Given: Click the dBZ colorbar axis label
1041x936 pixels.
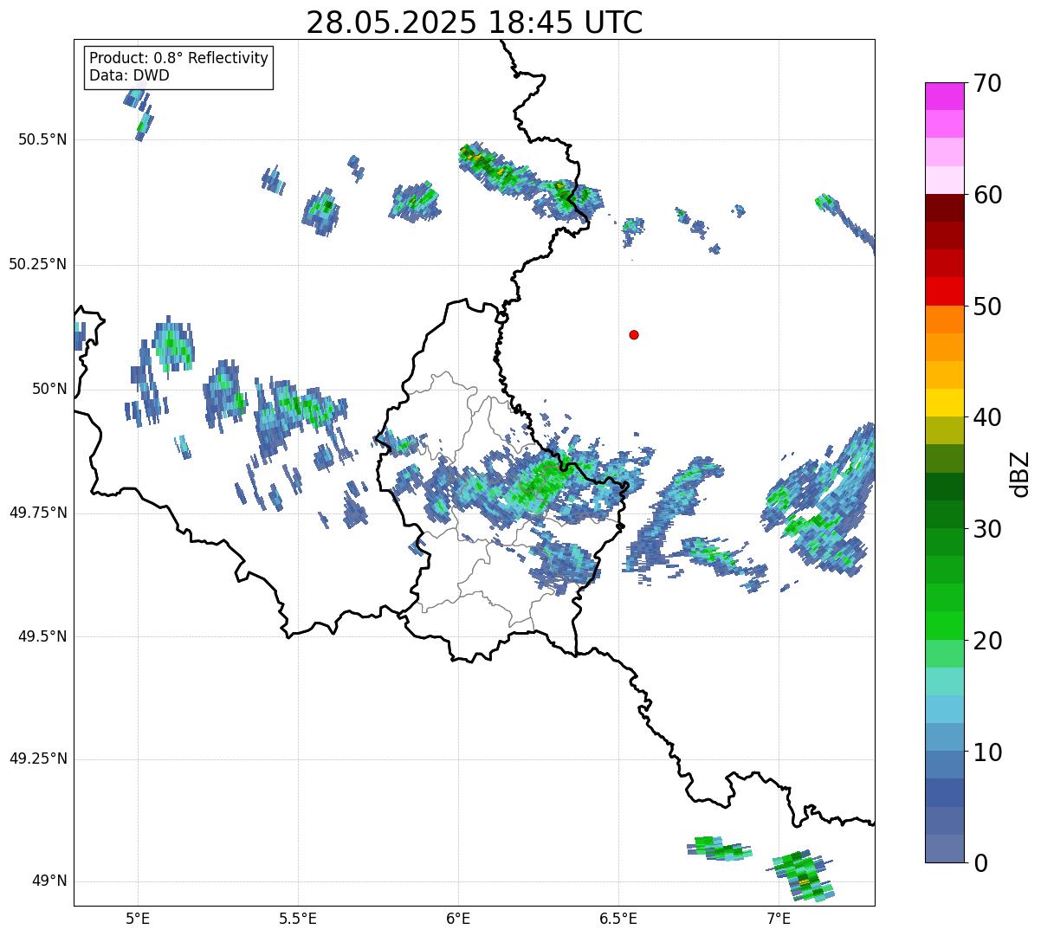Looking at the screenshot, I should 1020,474.
